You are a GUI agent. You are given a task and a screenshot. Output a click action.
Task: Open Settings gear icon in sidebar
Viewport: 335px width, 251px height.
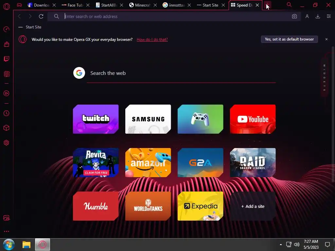click(x=7, y=143)
